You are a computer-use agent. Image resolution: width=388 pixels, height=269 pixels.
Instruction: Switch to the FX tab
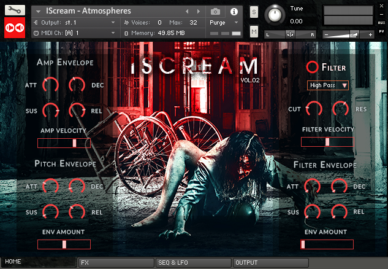pos(116,262)
